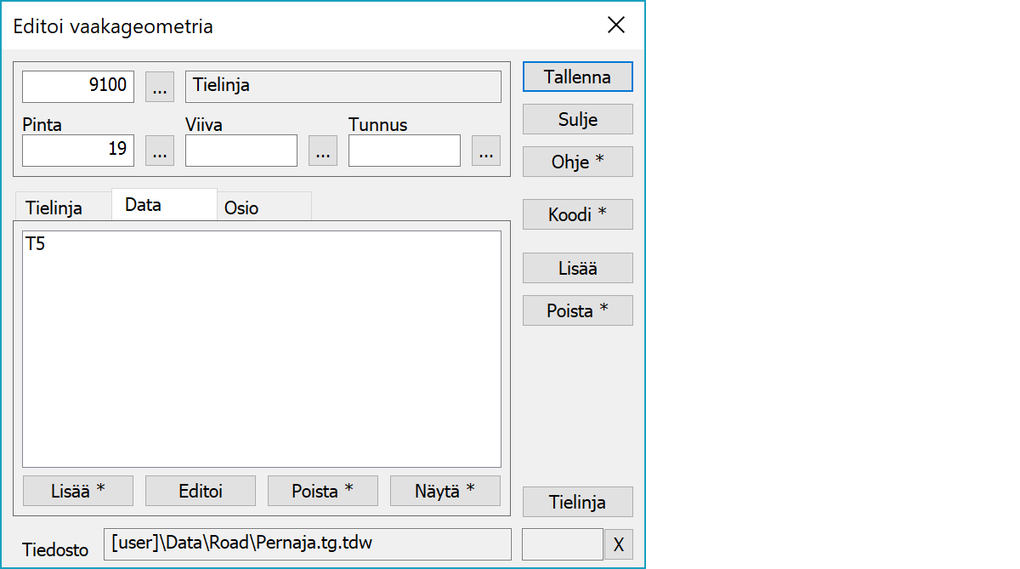
Task: Select the Data tab
Action: [x=144, y=205]
